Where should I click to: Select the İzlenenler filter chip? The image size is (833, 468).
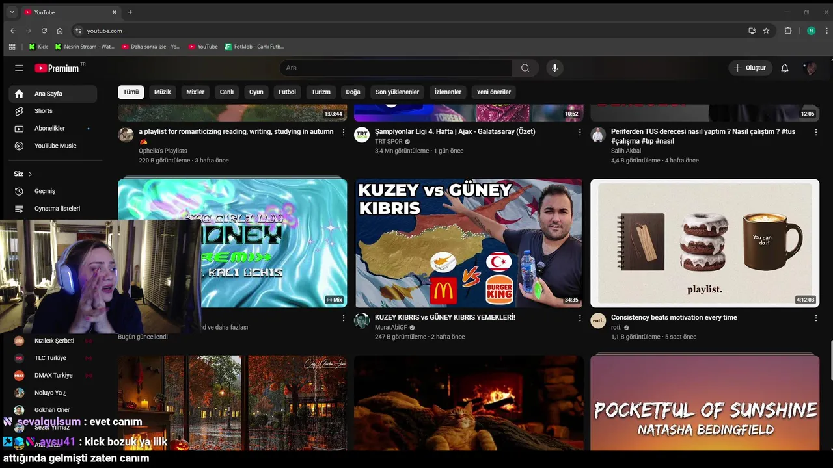tap(448, 92)
